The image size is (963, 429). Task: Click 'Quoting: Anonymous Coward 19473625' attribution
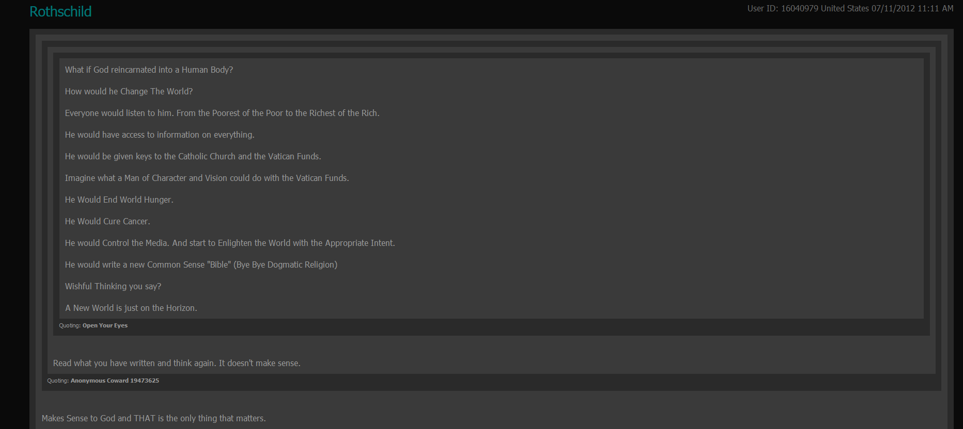[x=103, y=381]
